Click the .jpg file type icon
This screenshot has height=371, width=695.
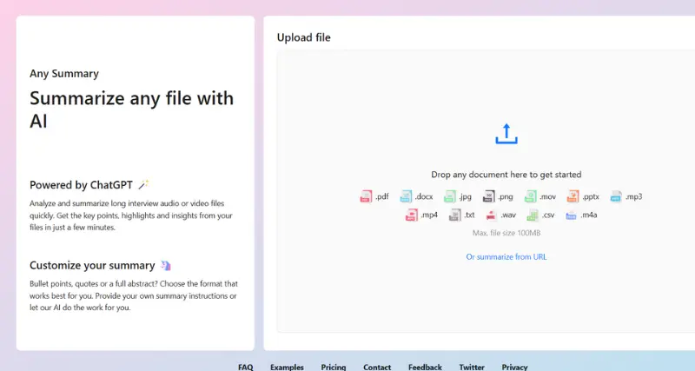(x=449, y=196)
